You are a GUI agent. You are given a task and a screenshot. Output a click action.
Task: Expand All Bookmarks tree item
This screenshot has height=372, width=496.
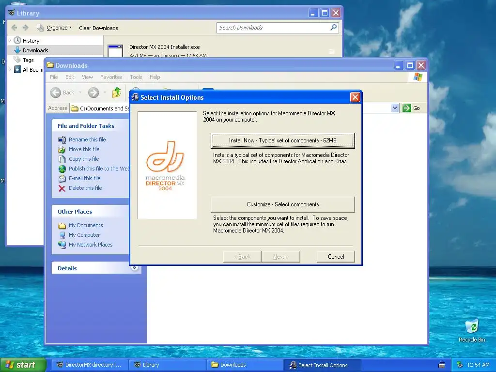(10, 69)
